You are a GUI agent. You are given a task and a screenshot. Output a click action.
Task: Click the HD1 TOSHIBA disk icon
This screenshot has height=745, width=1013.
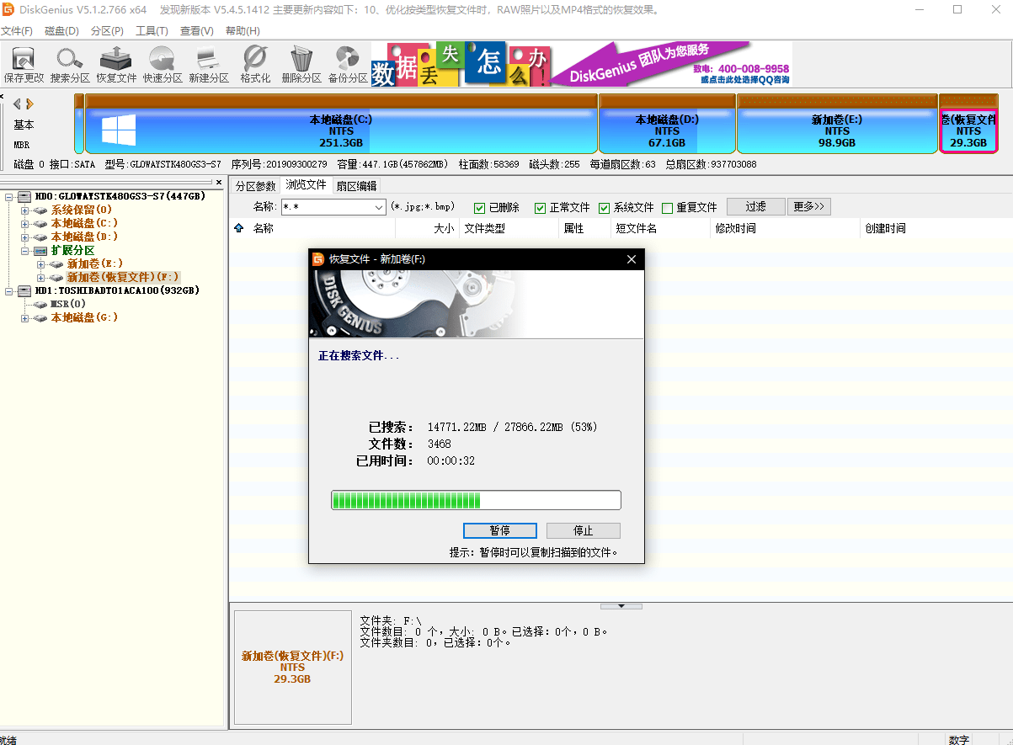point(25,290)
